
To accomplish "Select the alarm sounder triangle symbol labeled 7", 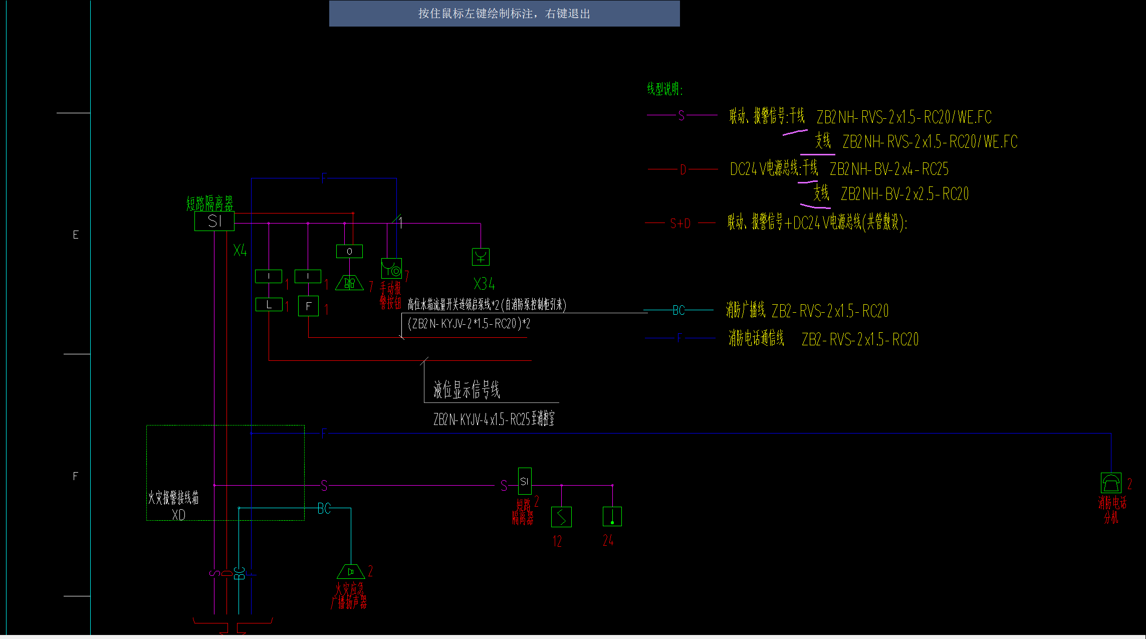I will (349, 283).
